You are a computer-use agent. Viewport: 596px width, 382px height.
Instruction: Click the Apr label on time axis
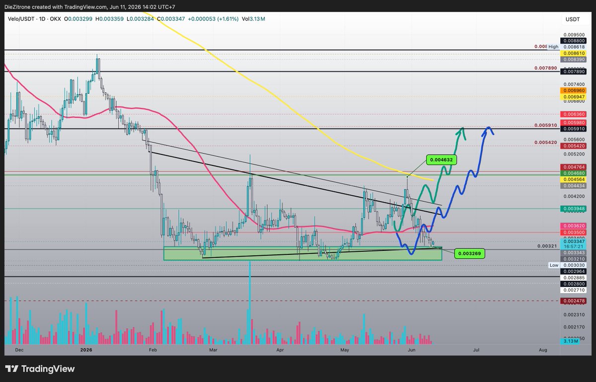click(x=280, y=350)
